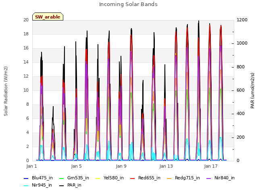The image size is (258, 193).
Task: Click the purple Nir840_in legend swatch
Action: click(x=209, y=179)
